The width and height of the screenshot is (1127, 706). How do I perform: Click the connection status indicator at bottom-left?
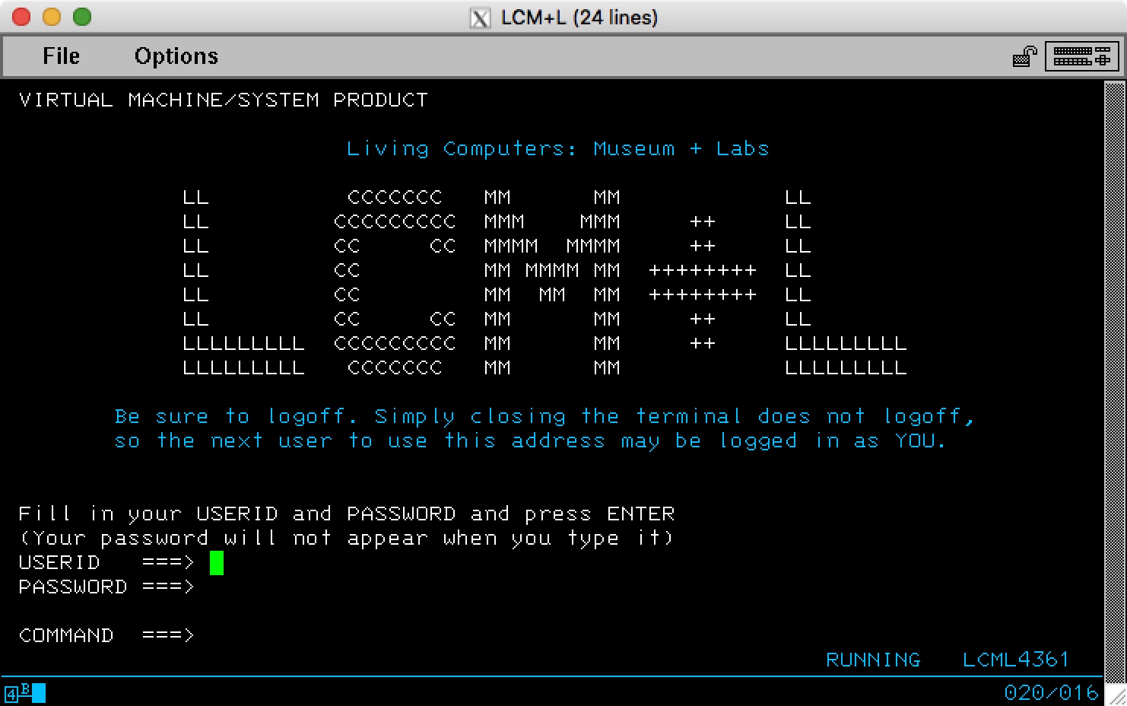click(x=25, y=692)
